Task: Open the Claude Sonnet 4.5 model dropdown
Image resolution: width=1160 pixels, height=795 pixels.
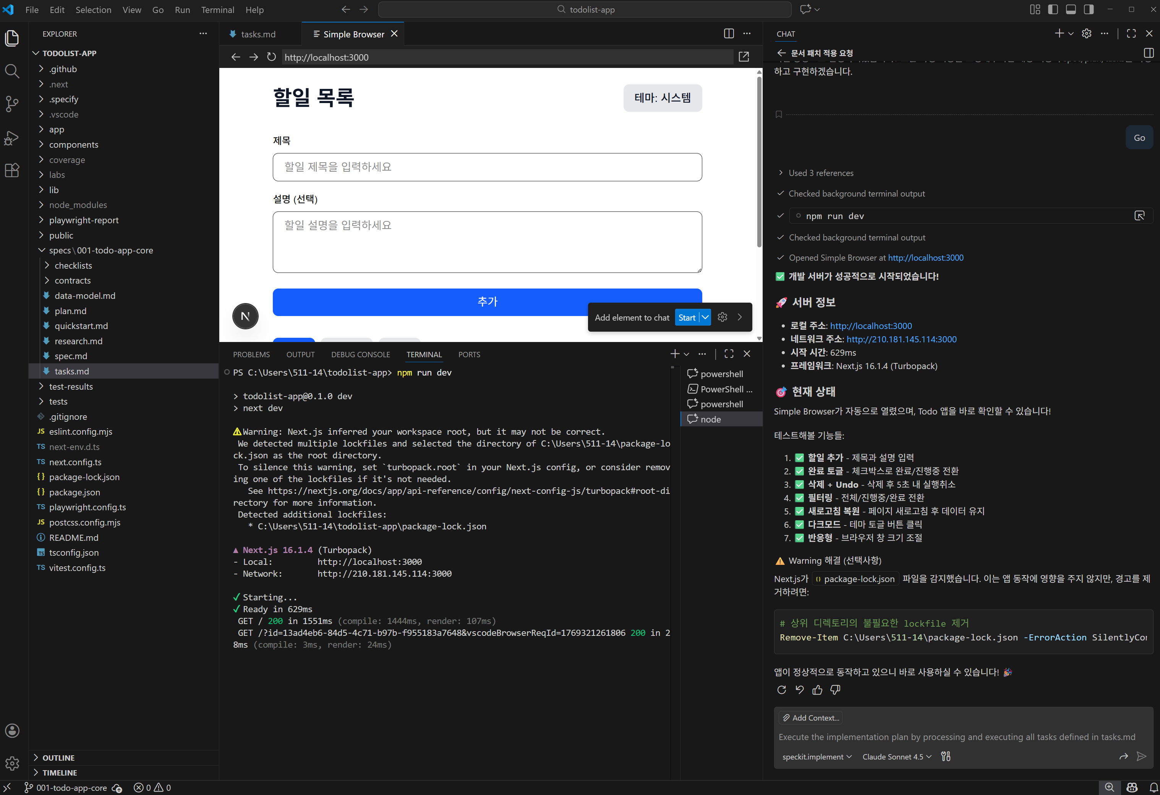Action: click(896, 756)
